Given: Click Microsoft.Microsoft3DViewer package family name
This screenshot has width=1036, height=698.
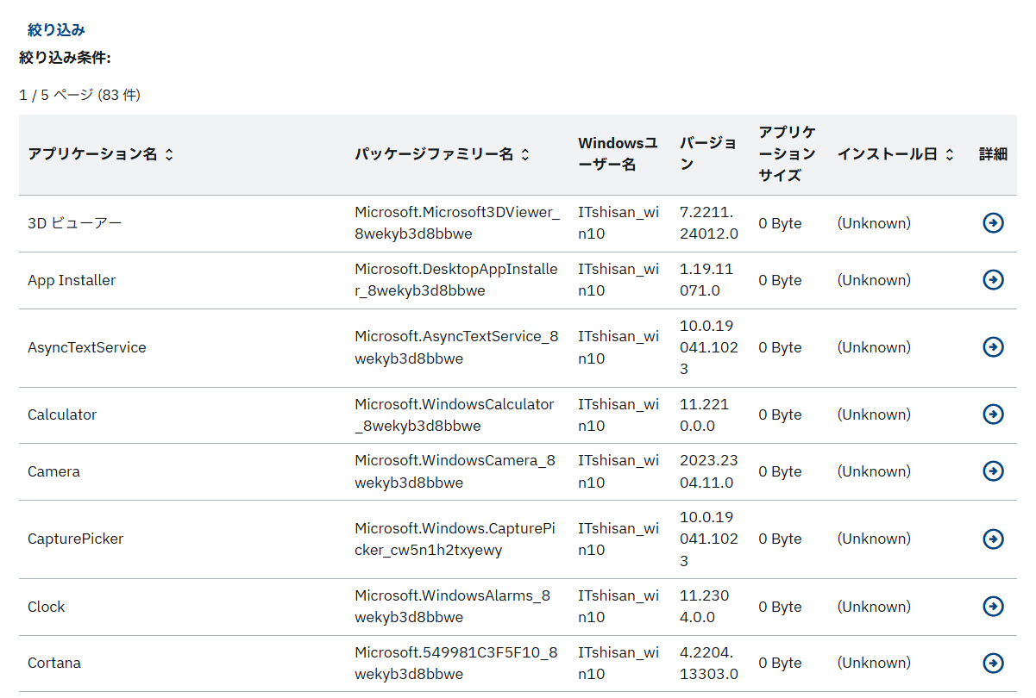Looking at the screenshot, I should pyautogui.click(x=457, y=222).
